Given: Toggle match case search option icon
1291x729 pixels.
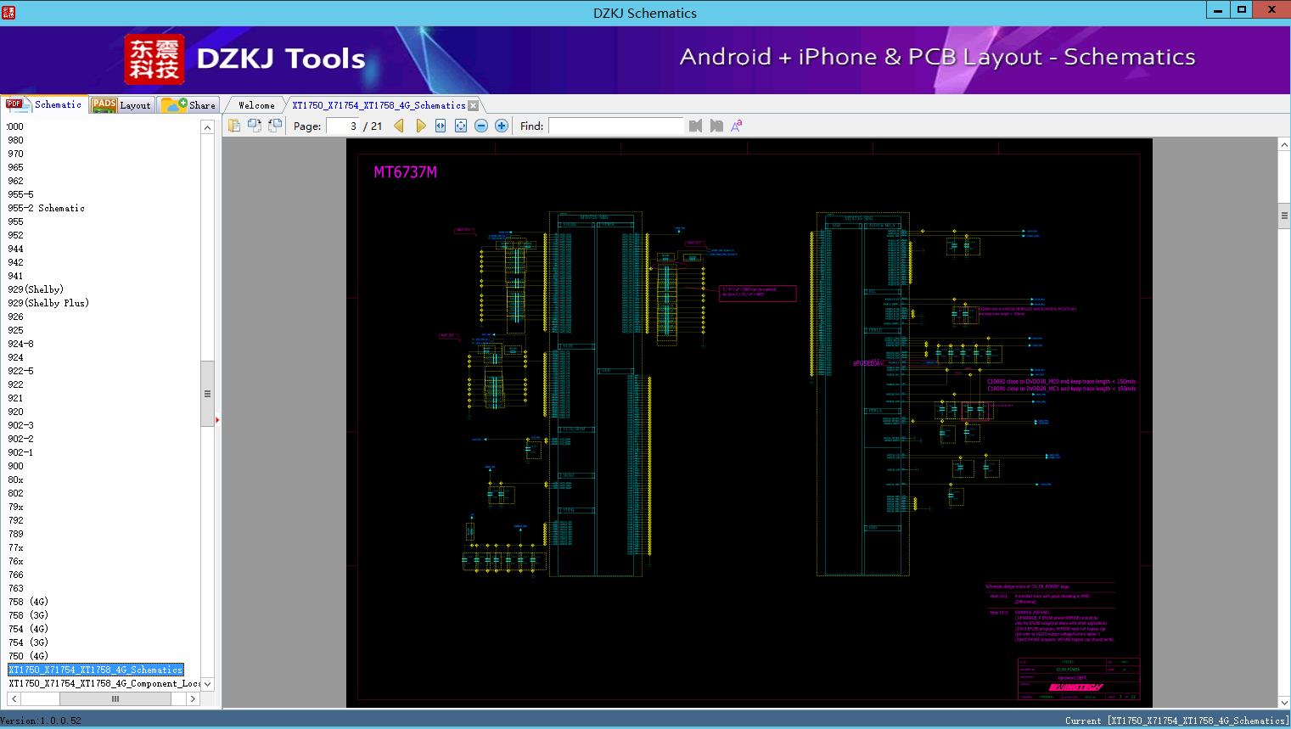Looking at the screenshot, I should pos(737,126).
